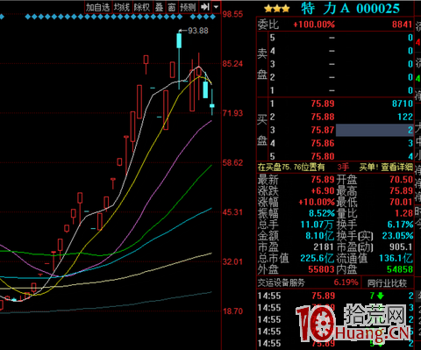
Task: Click the 委比 value +100.00%
Action: 314,25
